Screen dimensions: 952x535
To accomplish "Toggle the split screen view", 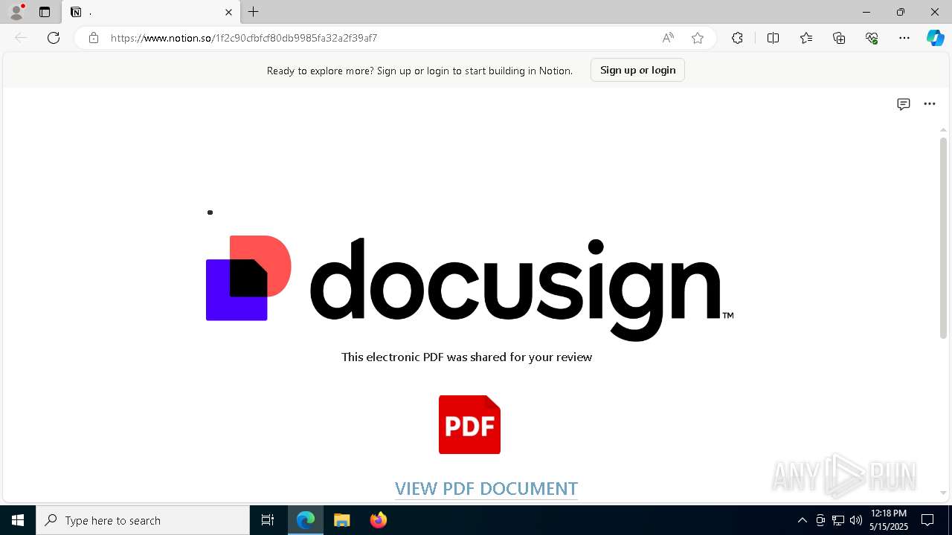I will click(x=773, y=38).
